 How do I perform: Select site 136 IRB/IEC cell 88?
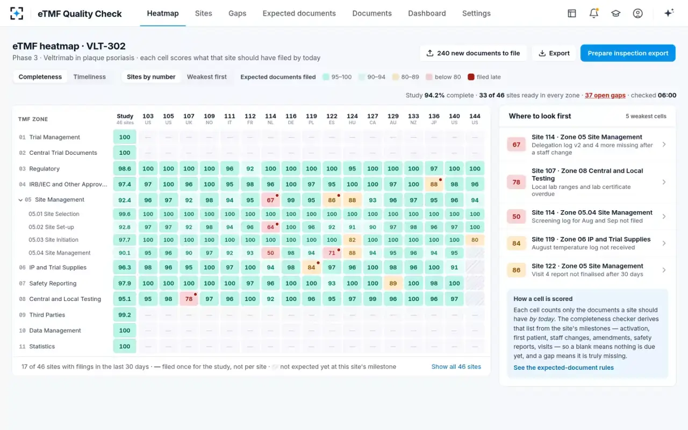(434, 184)
